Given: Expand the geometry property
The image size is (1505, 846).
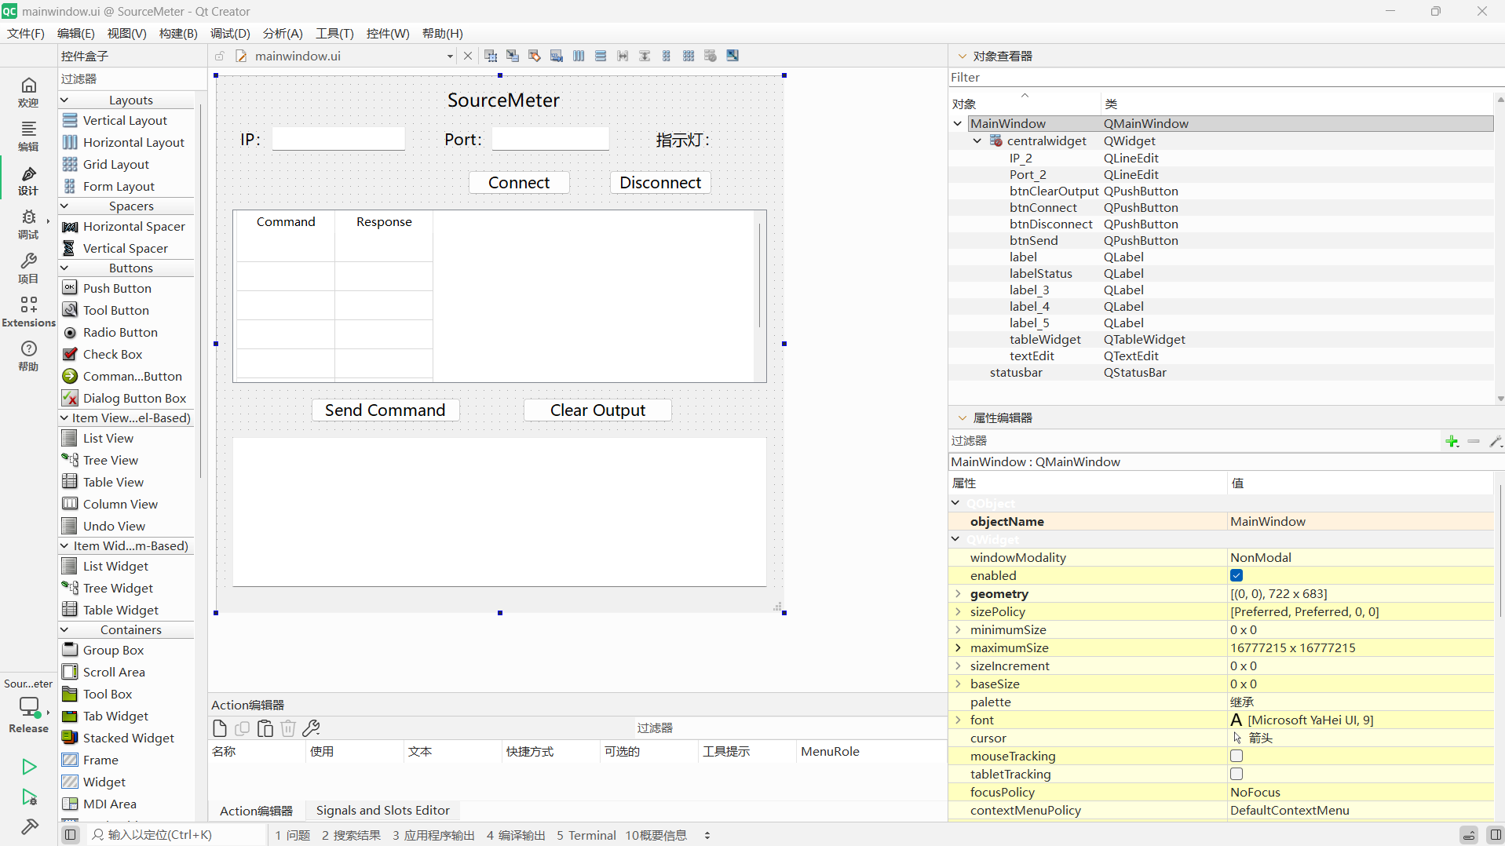Looking at the screenshot, I should [x=959, y=593].
